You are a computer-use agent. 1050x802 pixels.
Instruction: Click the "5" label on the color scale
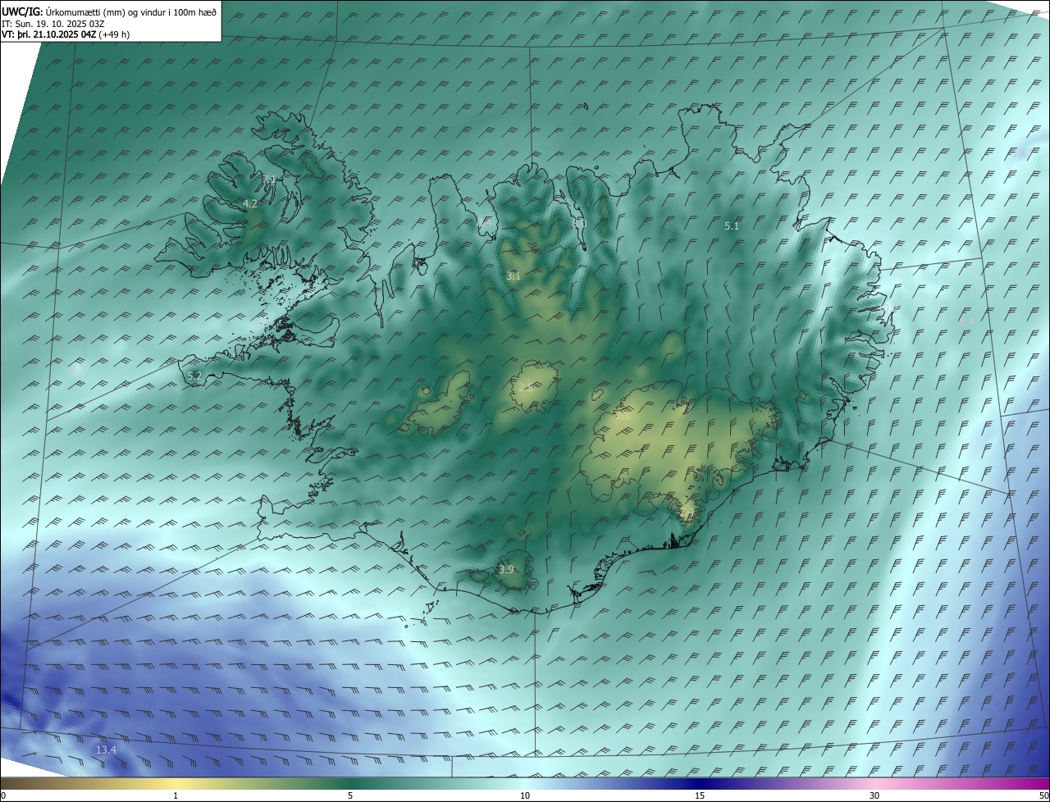[350, 795]
